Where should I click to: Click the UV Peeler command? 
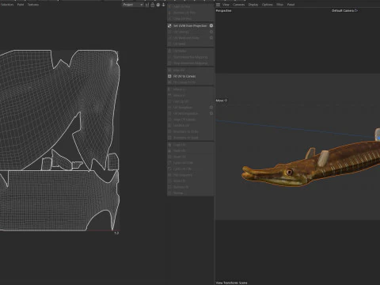(x=180, y=51)
